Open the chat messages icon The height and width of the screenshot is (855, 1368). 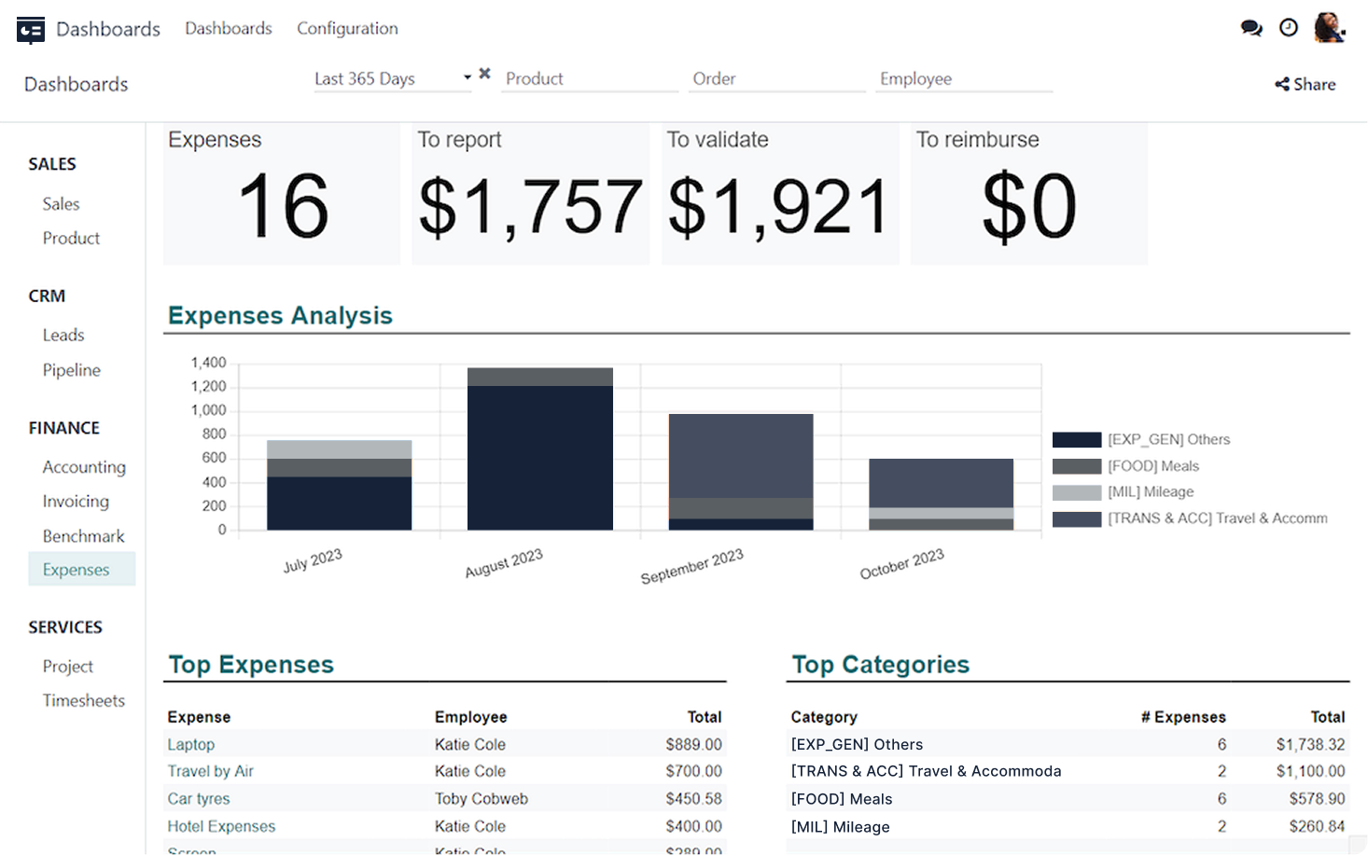[x=1250, y=28]
